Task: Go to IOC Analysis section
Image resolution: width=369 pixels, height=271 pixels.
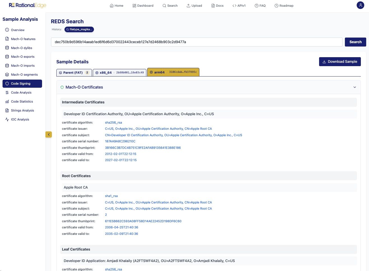Action: pos(20,119)
